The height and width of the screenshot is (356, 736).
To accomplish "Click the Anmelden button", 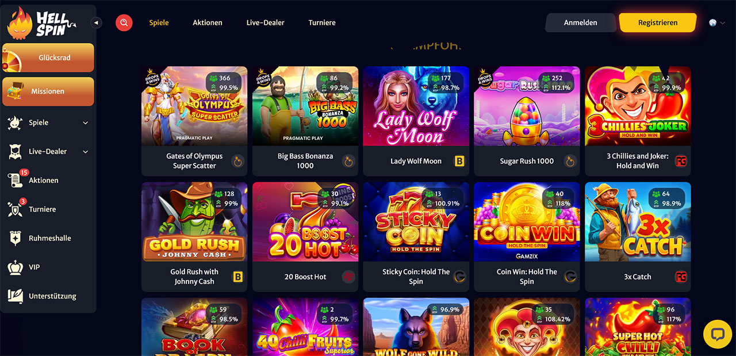I will [x=580, y=22].
